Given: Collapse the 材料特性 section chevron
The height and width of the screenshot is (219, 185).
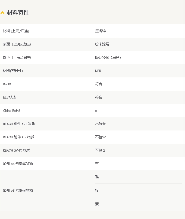Looking at the screenshot, I should 2,13.
